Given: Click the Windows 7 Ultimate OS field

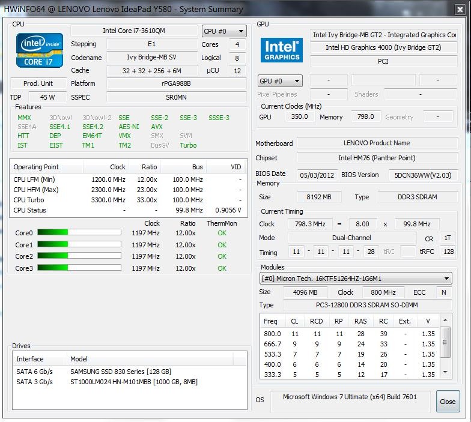Looking at the screenshot, I should (350, 401).
